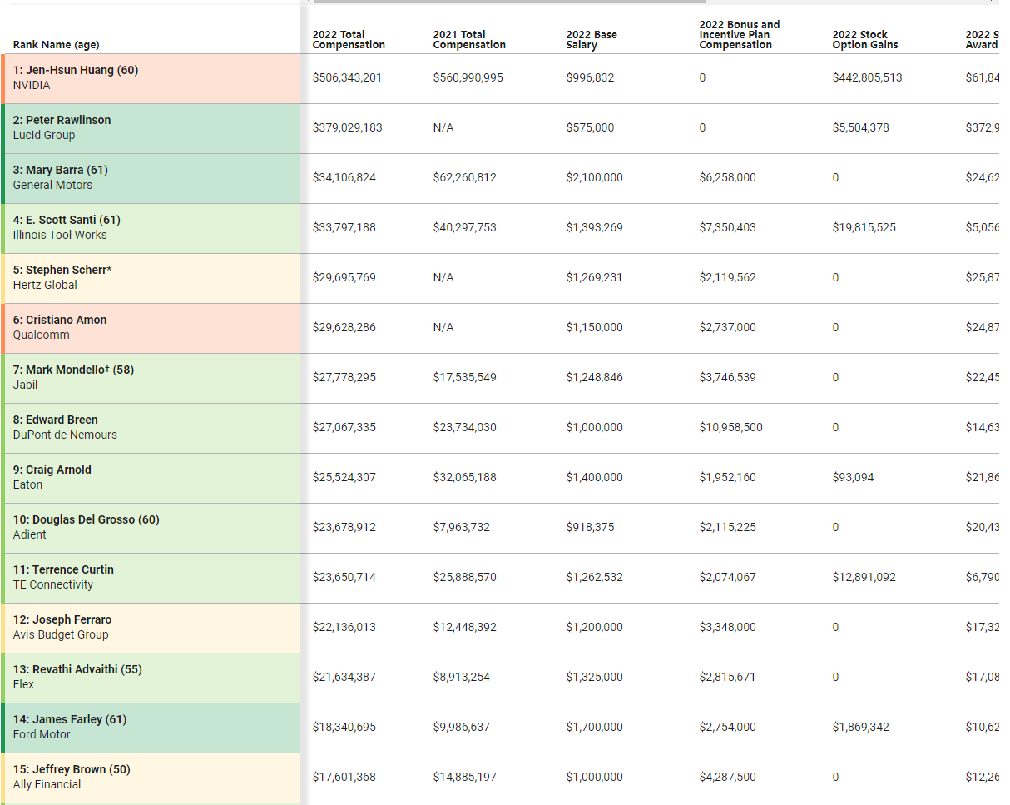Click Stephen Scherr Hertz Global cell
This screenshot has height=805, width=1010.
pyautogui.click(x=151, y=278)
